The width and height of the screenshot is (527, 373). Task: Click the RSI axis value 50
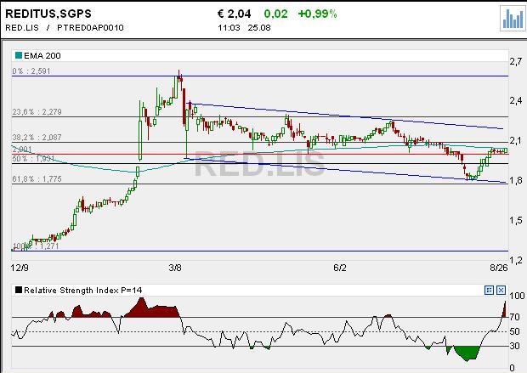(x=515, y=331)
